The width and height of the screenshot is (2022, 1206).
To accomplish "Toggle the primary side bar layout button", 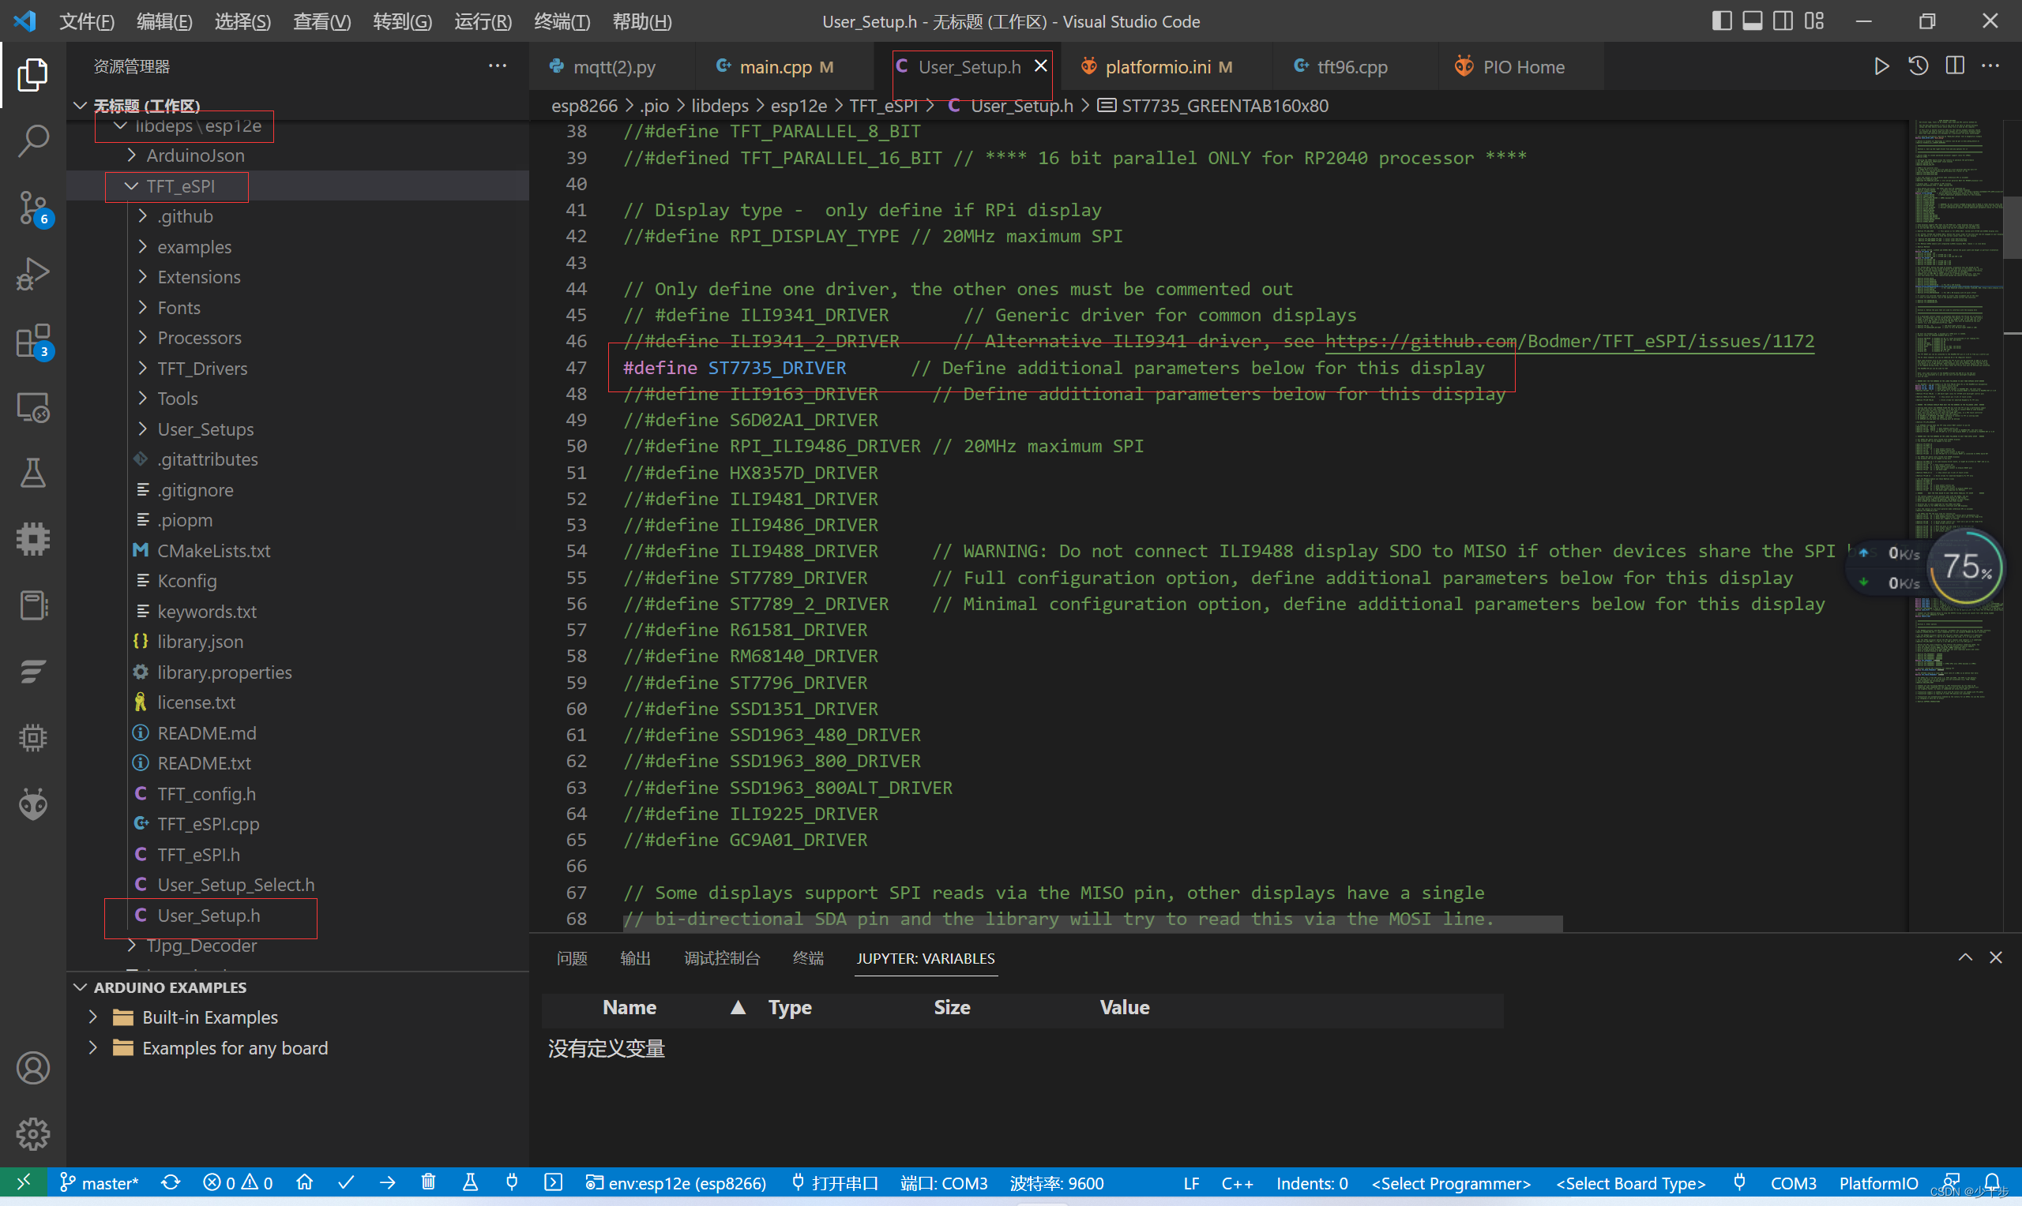I will coord(1721,21).
